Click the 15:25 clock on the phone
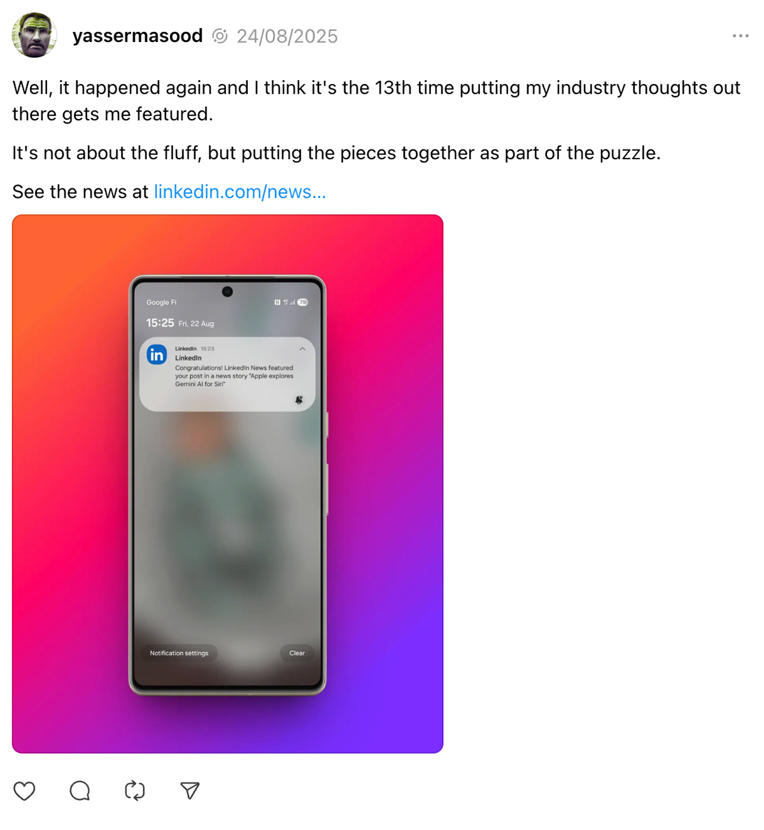Viewport: 764px width, 830px height. pyautogui.click(x=160, y=323)
